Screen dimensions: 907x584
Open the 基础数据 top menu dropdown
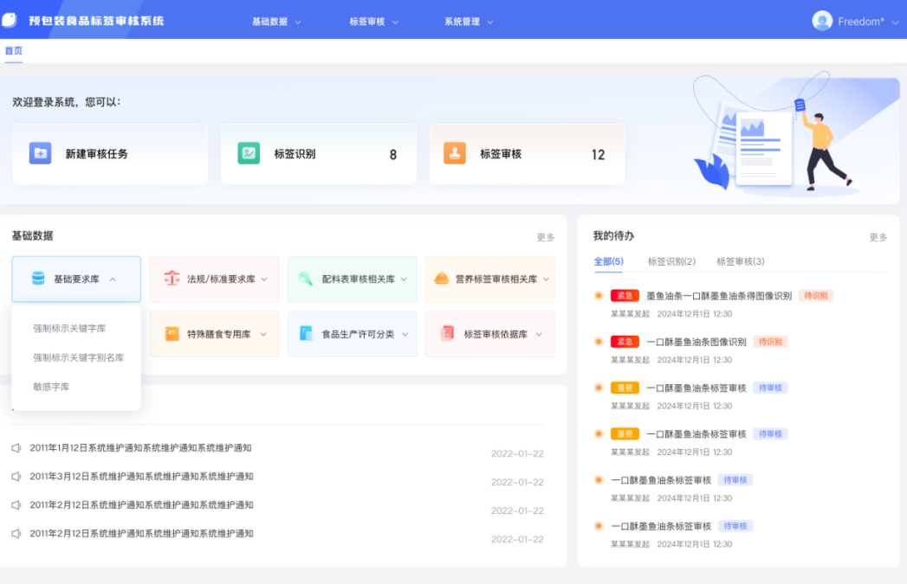(276, 22)
